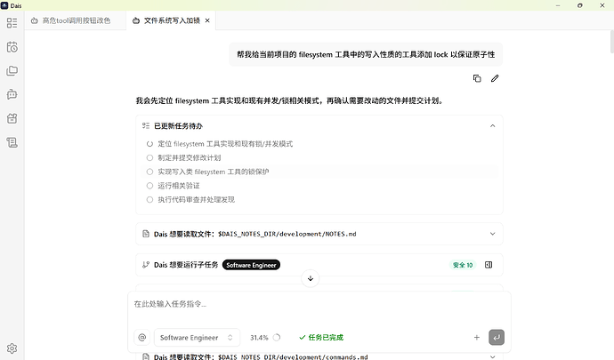Toggle todo circle for 执行代码审查并处理发现

pyautogui.click(x=149, y=200)
